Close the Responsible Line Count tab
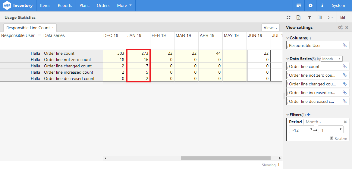Image resolution: width=352 pixels, height=169 pixels. [x=53, y=27]
